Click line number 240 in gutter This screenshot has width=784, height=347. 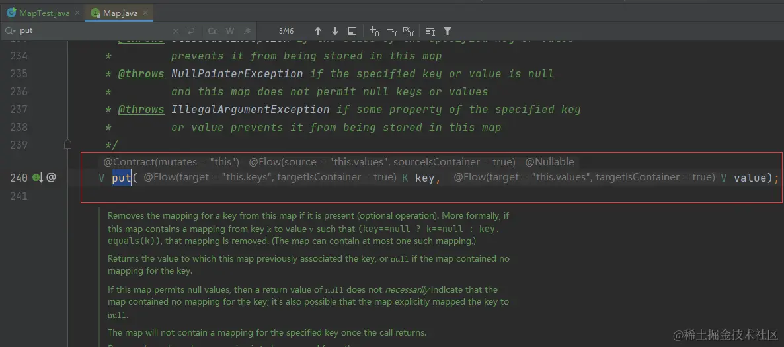click(x=19, y=178)
